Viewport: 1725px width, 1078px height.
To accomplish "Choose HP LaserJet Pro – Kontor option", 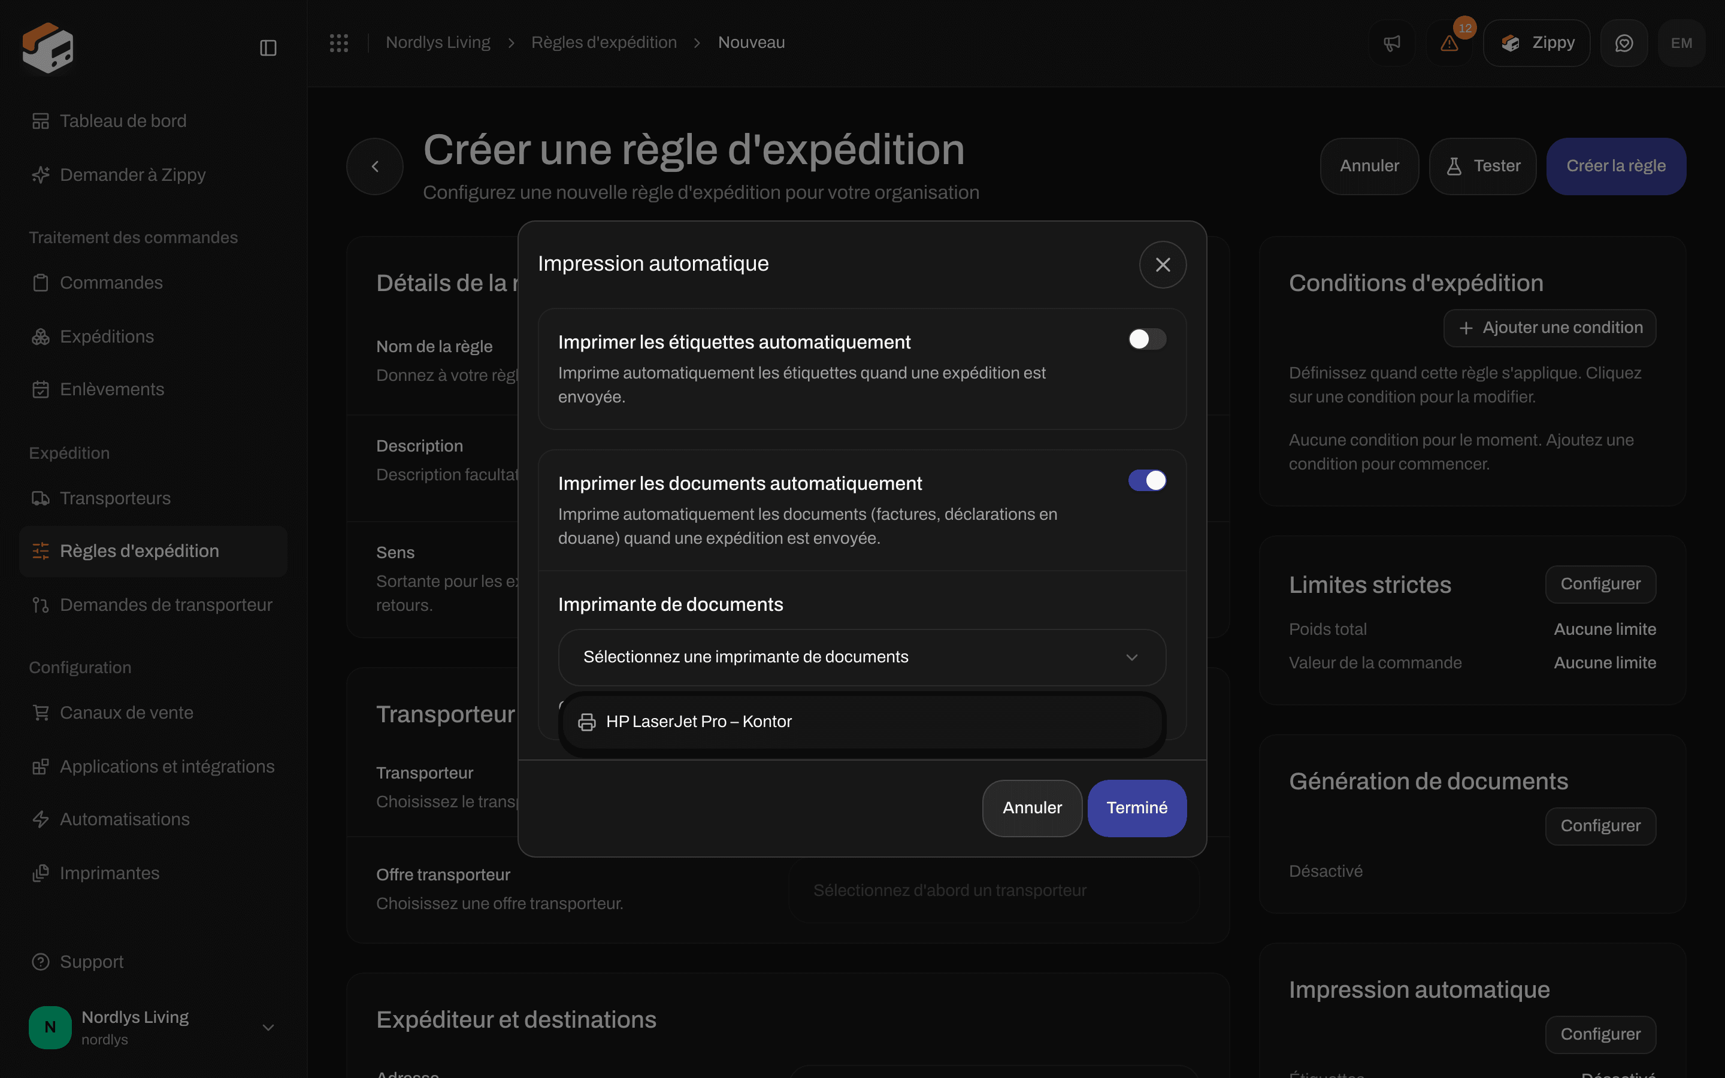I will coord(862,722).
